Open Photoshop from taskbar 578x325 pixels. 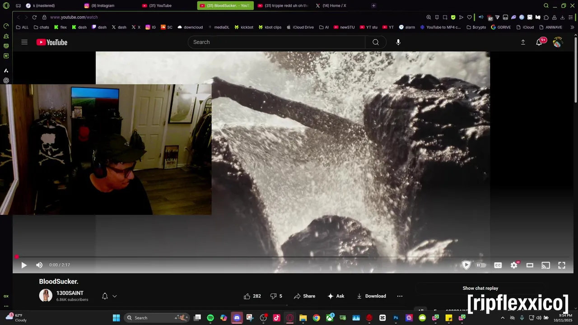coord(396,318)
